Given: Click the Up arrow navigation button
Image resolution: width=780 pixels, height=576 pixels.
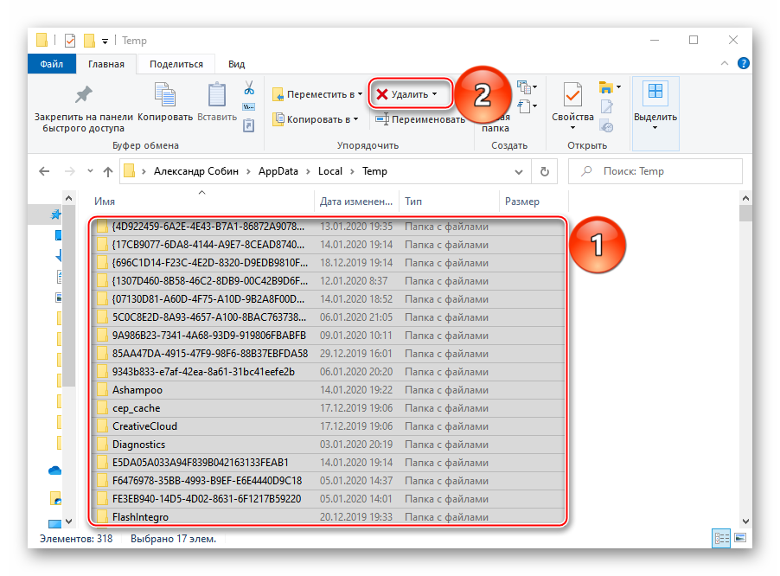Looking at the screenshot, I should click(108, 171).
